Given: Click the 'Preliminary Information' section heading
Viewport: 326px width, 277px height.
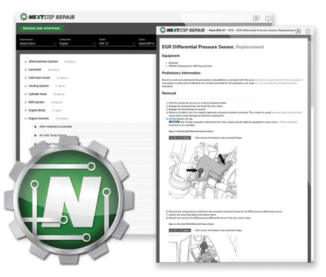Looking at the screenshot, I should coord(181,73).
